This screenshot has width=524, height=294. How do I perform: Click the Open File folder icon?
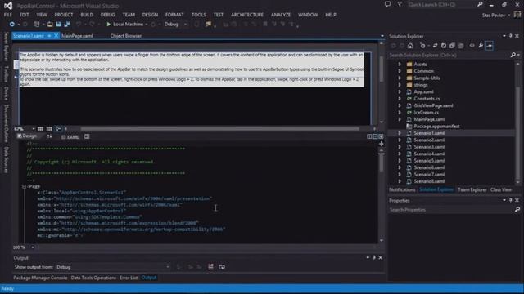(x=50, y=24)
